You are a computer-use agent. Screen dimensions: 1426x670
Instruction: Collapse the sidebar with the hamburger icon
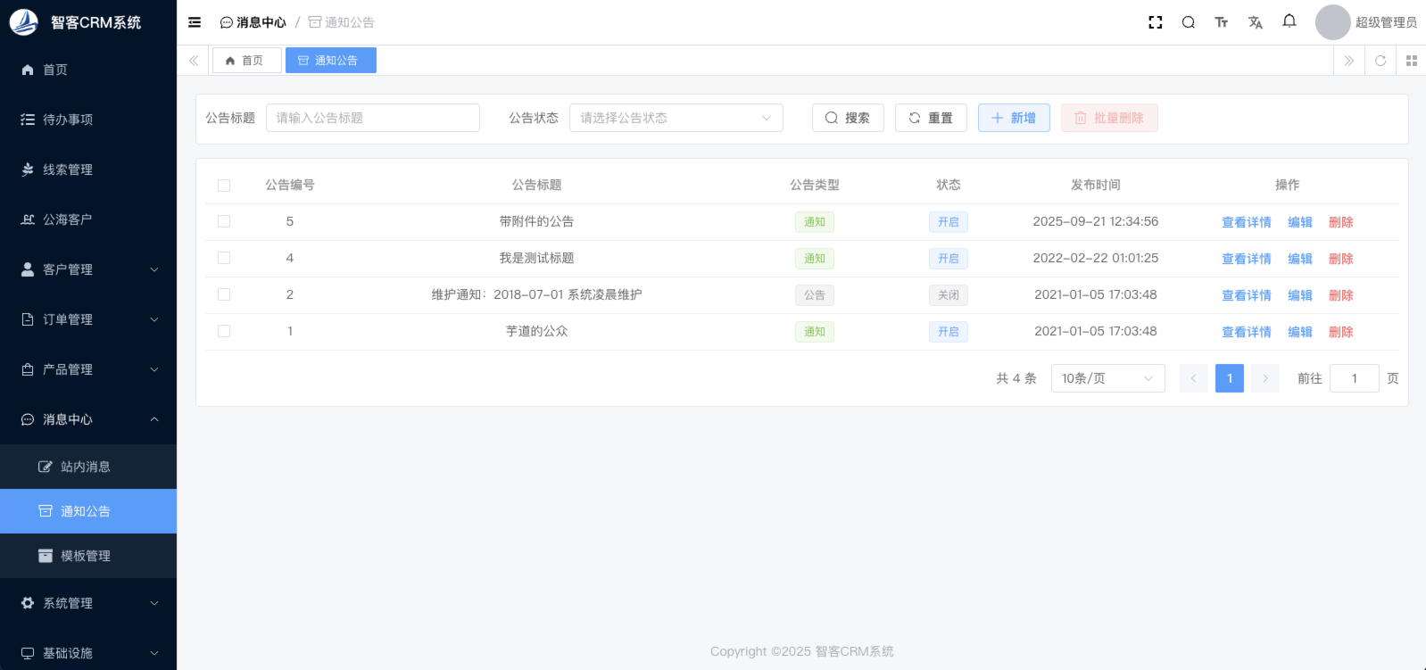pyautogui.click(x=195, y=22)
